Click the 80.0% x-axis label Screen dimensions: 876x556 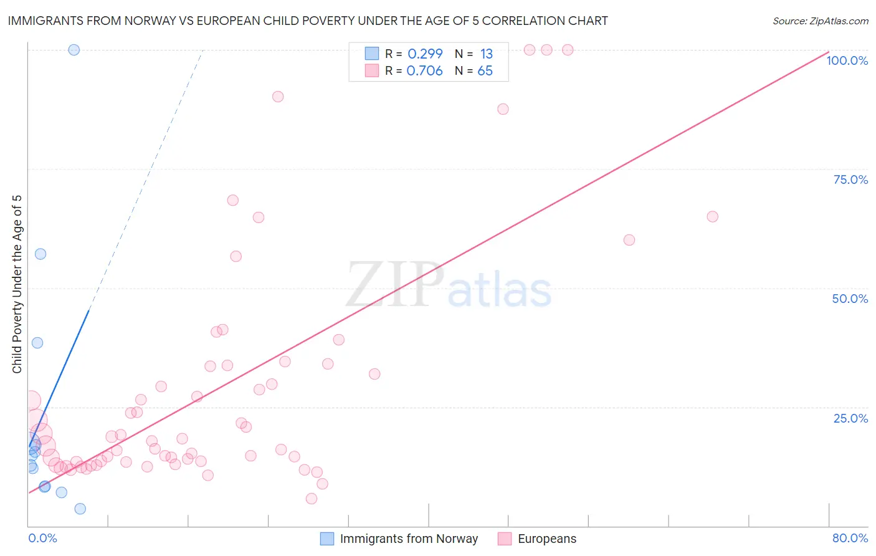[x=850, y=538]
